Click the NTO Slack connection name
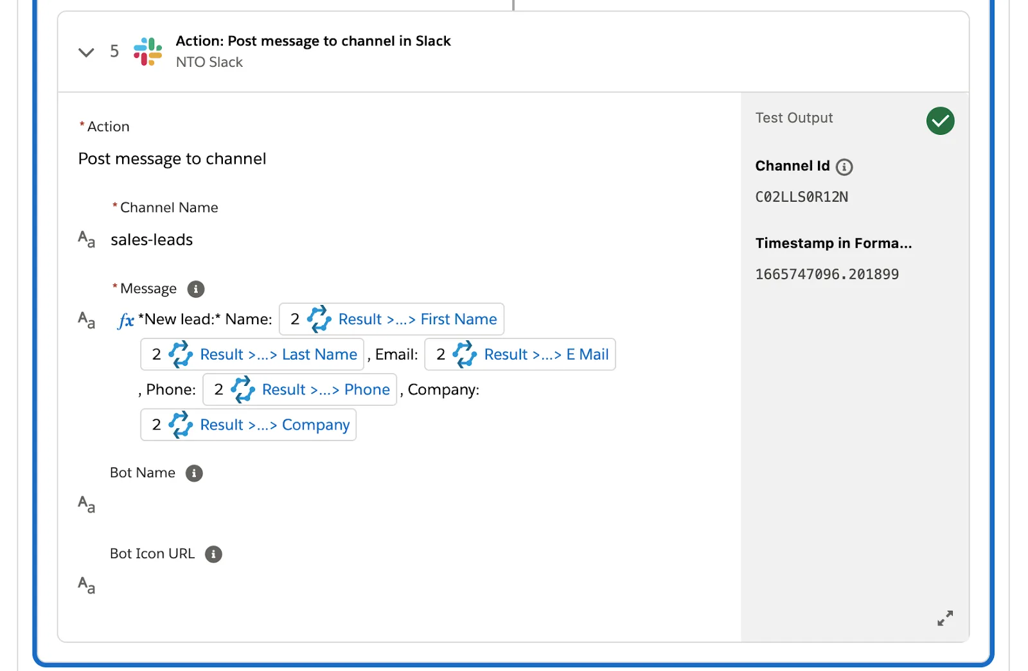 click(209, 62)
